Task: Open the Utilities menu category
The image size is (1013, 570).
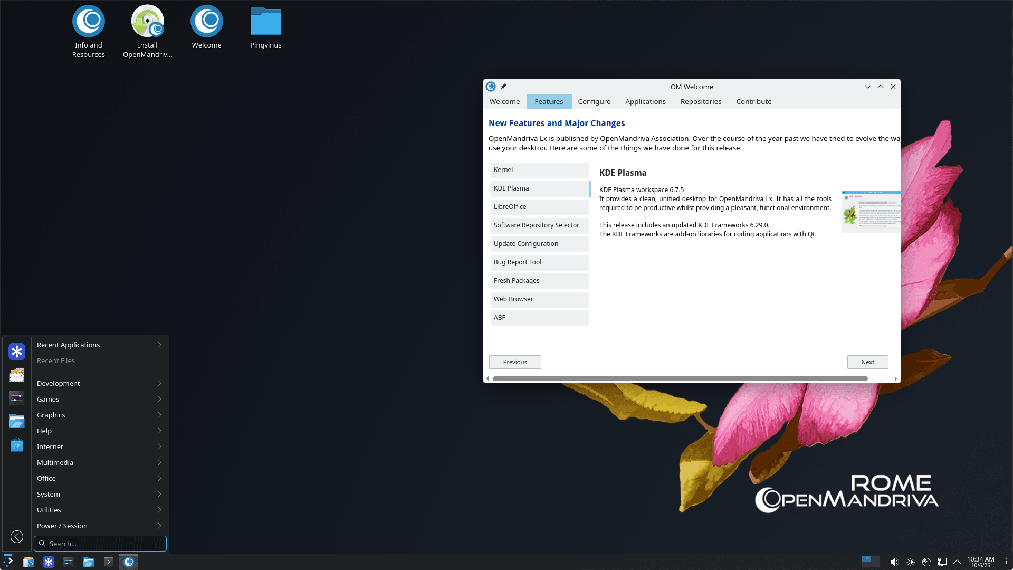Action: 99,510
